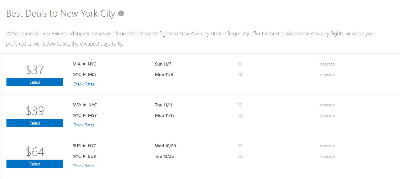Open Check Rates for the BUR deal
The height and width of the screenshot is (179, 401).
(x=83, y=166)
